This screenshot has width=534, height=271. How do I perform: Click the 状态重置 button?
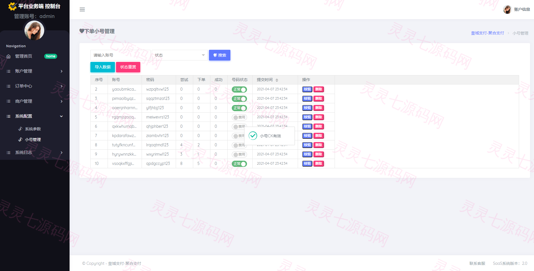128,67
